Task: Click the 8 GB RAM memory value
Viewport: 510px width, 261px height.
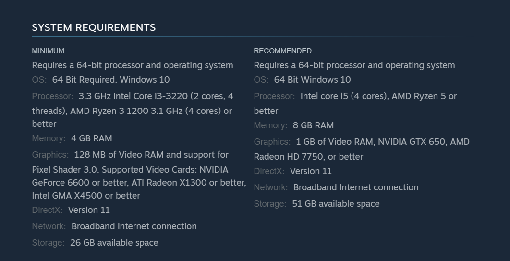Action: coord(313,125)
